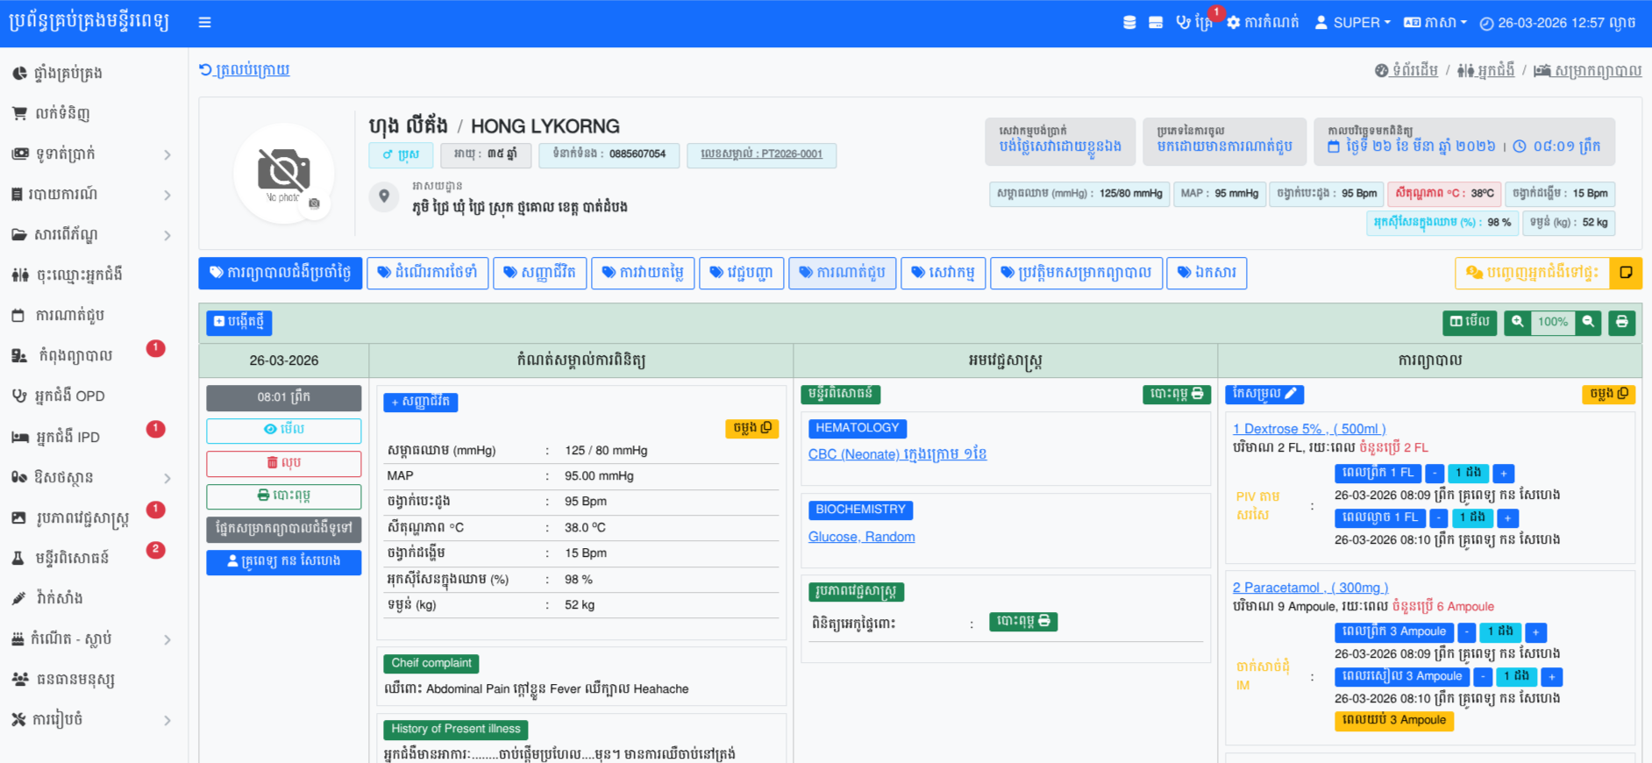This screenshot has width=1652, height=763.
Task: Toggle the column view button in green toolbar
Action: point(1470,323)
